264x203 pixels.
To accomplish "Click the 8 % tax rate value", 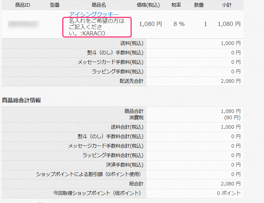I will [179, 24].
